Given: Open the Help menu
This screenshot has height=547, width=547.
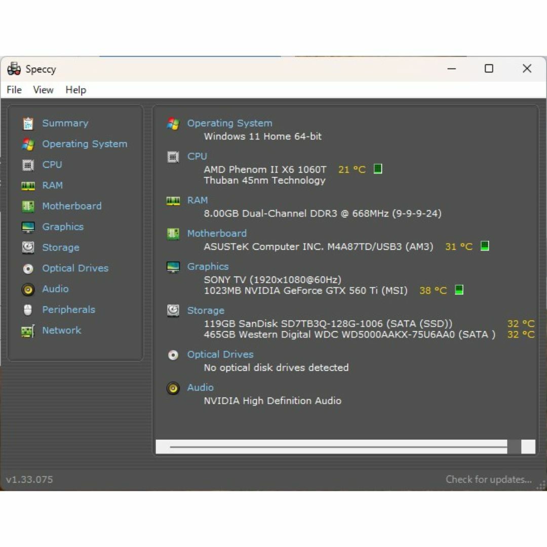Looking at the screenshot, I should [75, 90].
